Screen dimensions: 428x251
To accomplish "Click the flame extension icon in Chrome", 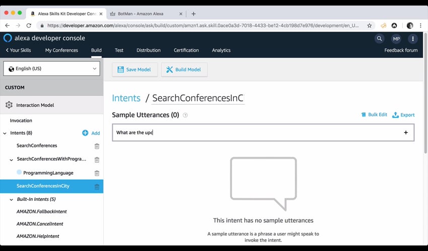I will pos(394,26).
